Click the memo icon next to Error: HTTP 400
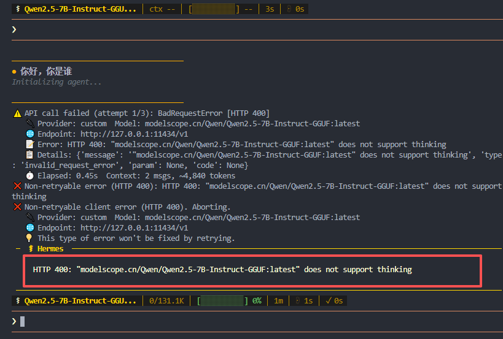 point(30,145)
